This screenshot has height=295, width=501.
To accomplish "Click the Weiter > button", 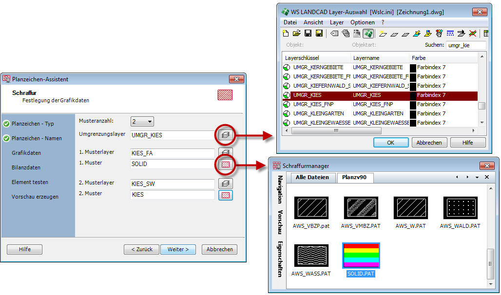I will tap(178, 249).
